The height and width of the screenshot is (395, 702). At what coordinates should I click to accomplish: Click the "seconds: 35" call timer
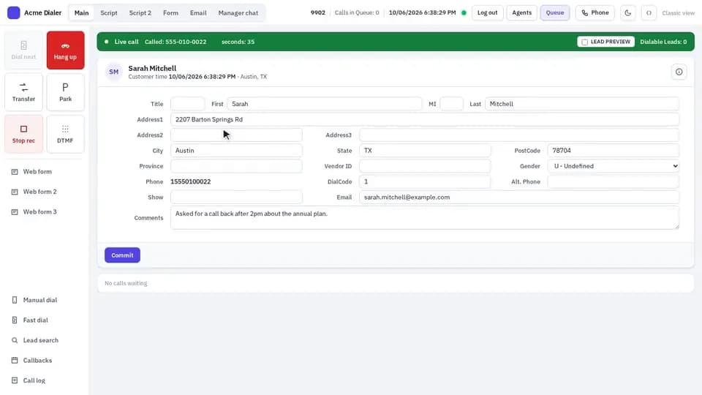(238, 42)
